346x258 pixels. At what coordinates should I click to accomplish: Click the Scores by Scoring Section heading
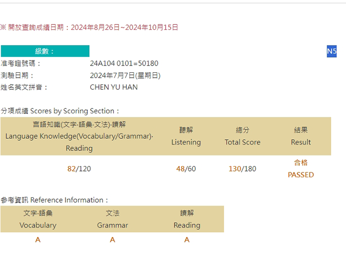point(60,111)
